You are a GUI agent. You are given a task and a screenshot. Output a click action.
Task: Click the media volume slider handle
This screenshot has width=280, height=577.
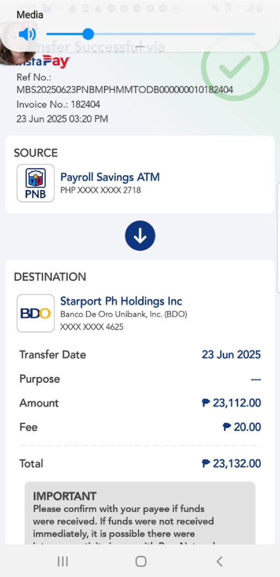pos(88,34)
